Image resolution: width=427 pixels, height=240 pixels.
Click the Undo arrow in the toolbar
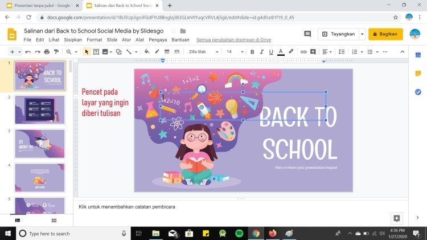[28, 52]
